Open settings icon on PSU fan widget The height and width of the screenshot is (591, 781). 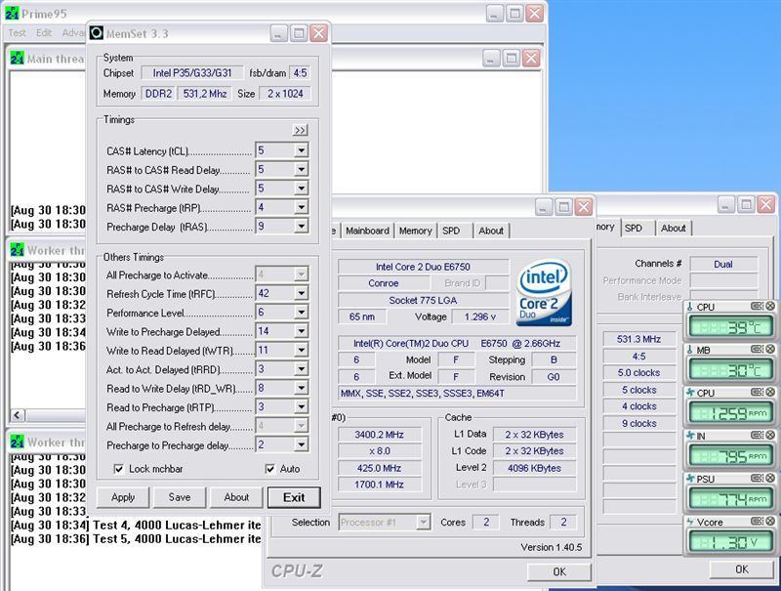[x=758, y=478]
